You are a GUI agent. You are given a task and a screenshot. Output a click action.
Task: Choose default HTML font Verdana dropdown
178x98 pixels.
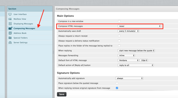click(x=128, y=60)
